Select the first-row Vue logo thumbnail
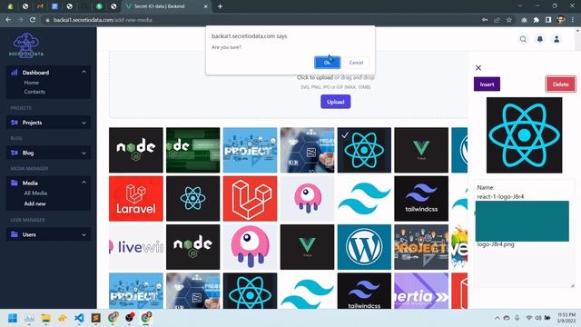581x327 pixels. point(421,150)
